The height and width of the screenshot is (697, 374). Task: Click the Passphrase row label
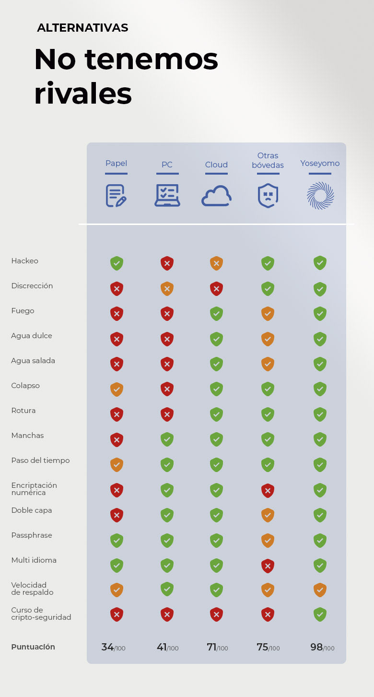32,535
